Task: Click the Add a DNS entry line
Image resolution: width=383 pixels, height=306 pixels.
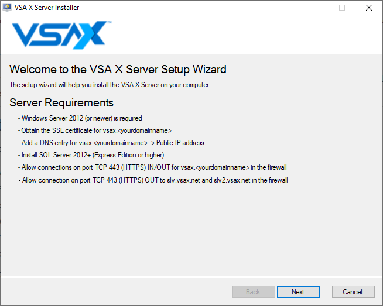Action: (111, 143)
